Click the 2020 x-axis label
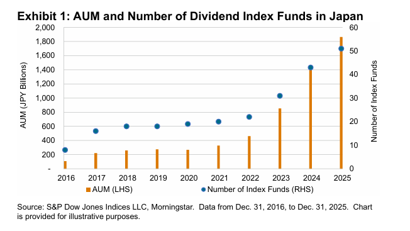 [189, 178]
